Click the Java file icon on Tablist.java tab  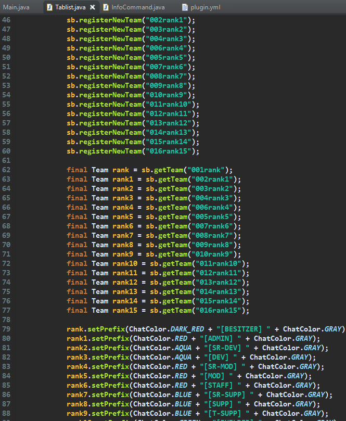click(x=49, y=7)
